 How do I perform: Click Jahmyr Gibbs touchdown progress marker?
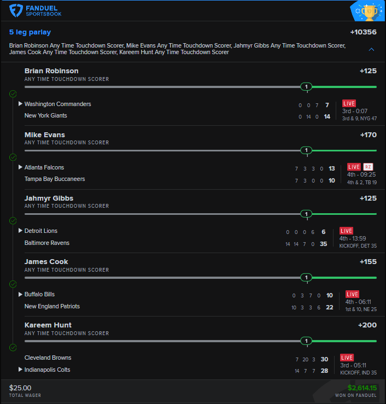pyautogui.click(x=306, y=214)
